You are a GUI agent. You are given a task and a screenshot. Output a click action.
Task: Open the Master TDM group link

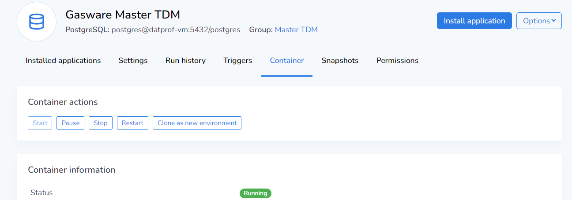pos(296,30)
